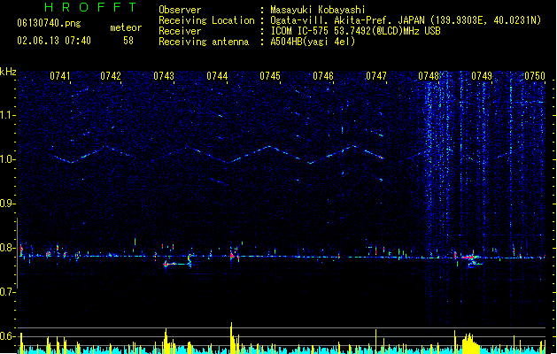Select location text Ogata-vill. Akita-Pref. JAPAN
The image size is (557, 354).
point(347,20)
